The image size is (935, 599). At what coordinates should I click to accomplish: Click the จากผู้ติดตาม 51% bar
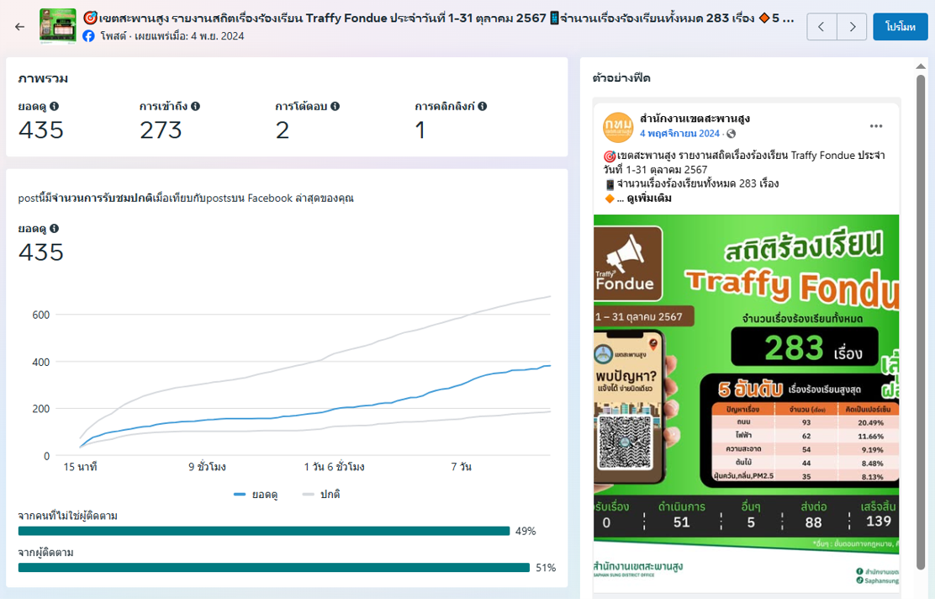pos(274,568)
